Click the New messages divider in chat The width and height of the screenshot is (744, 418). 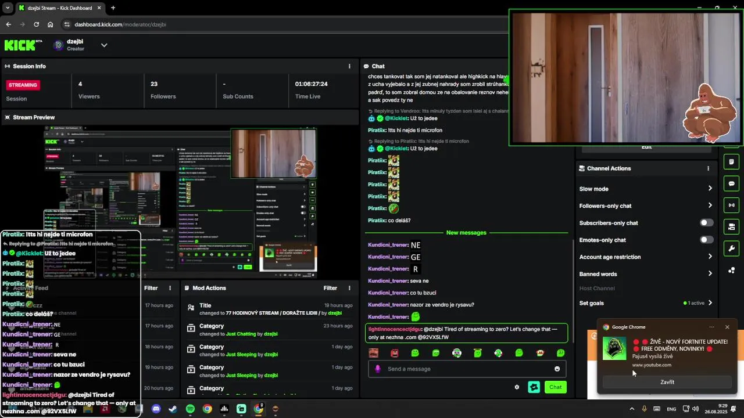[466, 233]
